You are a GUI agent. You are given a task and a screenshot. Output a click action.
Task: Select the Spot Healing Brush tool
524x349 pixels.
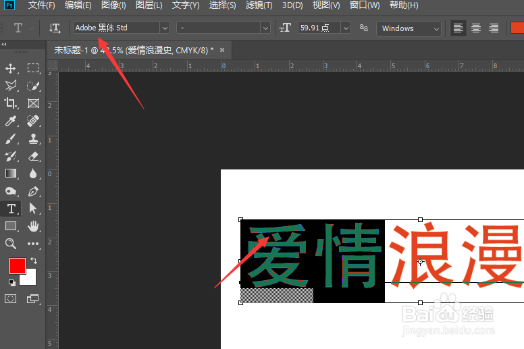pos(33,121)
